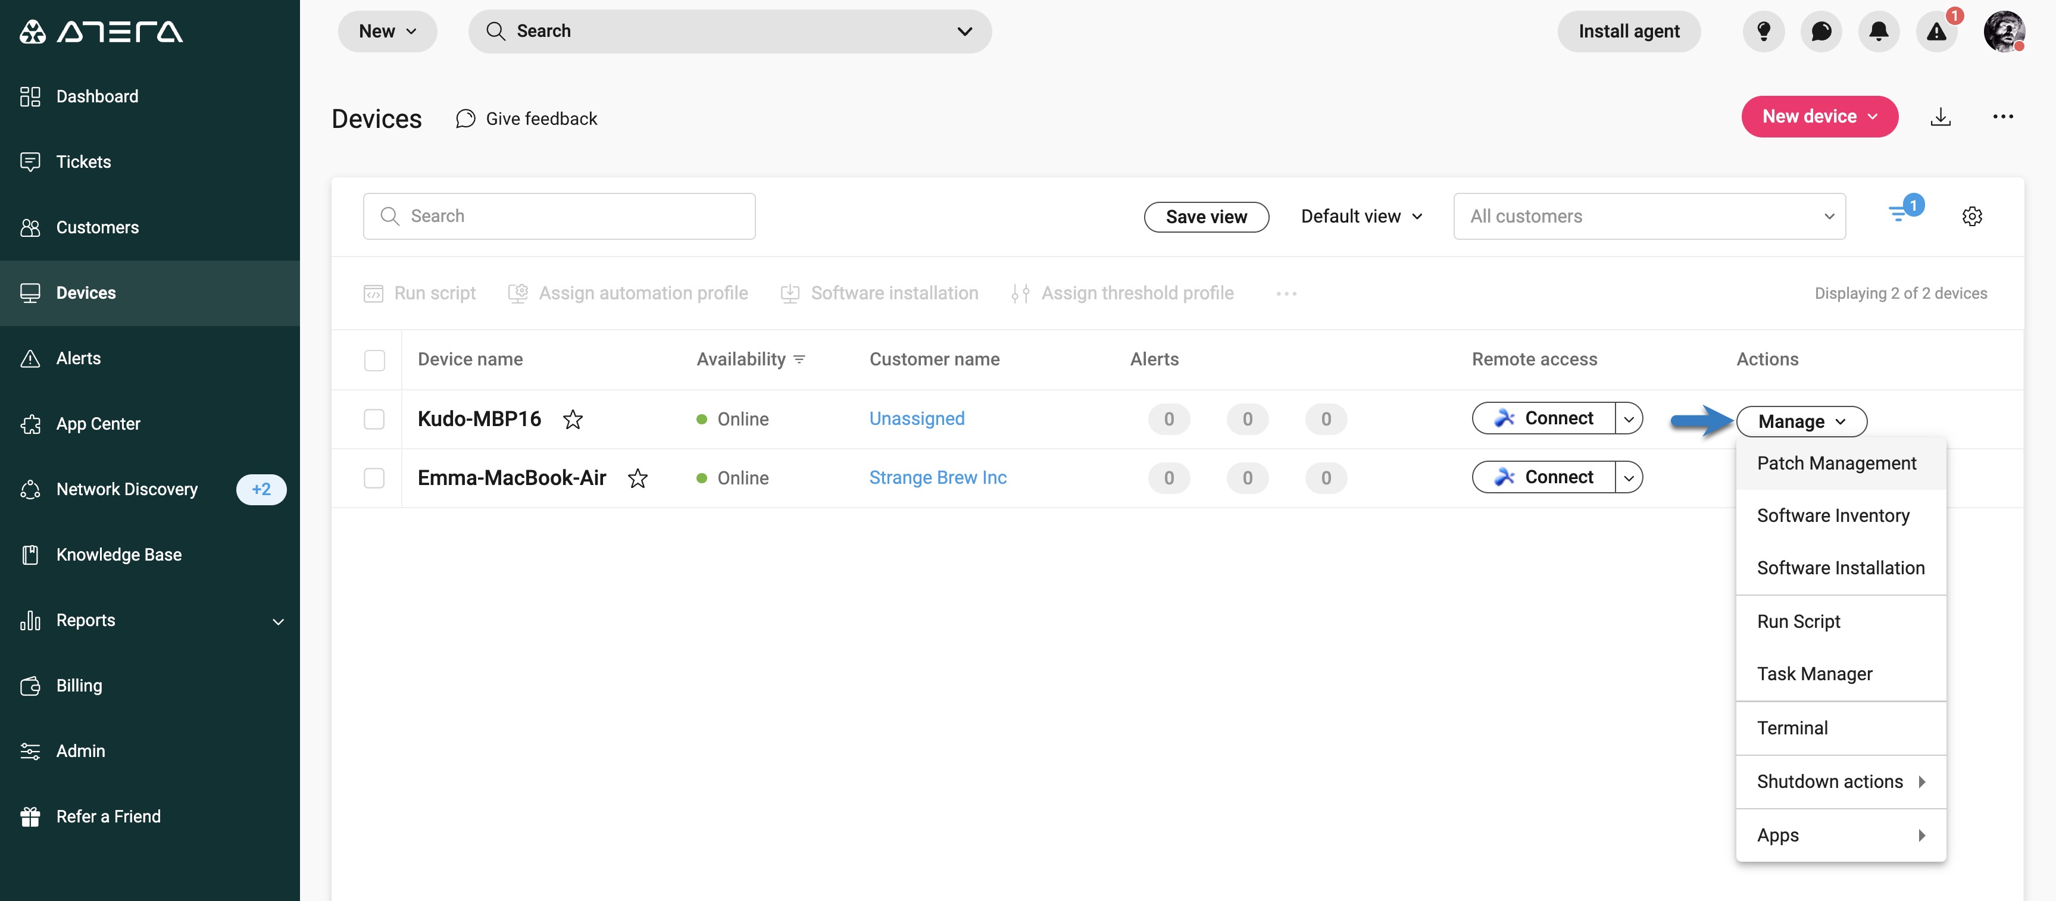Screen dimensions: 2056x901
Task: Click the alert triangle icon with badge
Action: pyautogui.click(x=1936, y=31)
